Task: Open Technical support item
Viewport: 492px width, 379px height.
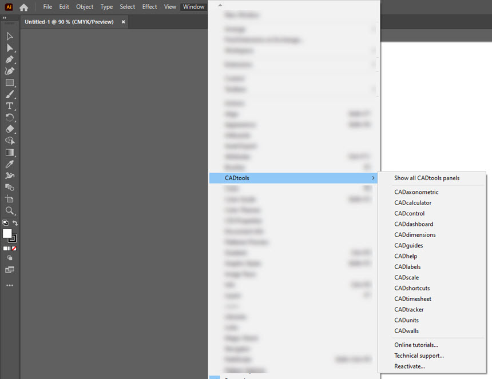Action: coord(419,356)
